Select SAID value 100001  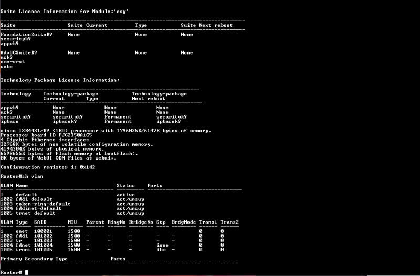(43, 231)
